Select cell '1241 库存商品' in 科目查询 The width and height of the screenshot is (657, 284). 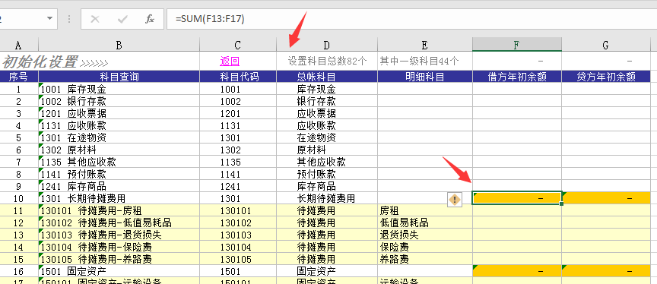coord(119,186)
